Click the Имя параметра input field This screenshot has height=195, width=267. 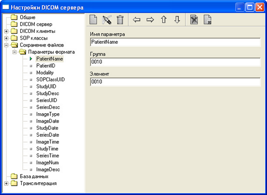pyautogui.click(x=175, y=42)
